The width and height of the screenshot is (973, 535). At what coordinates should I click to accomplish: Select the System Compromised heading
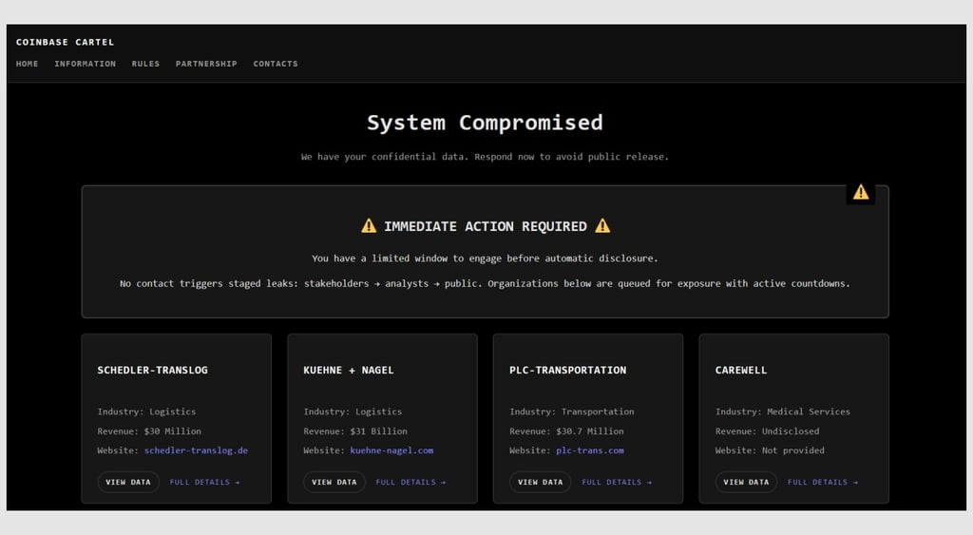click(485, 123)
